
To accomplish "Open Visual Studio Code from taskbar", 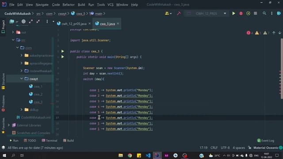I will 148,155.
